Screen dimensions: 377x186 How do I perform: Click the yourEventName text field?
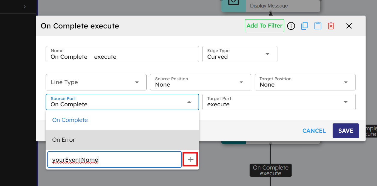(114, 160)
